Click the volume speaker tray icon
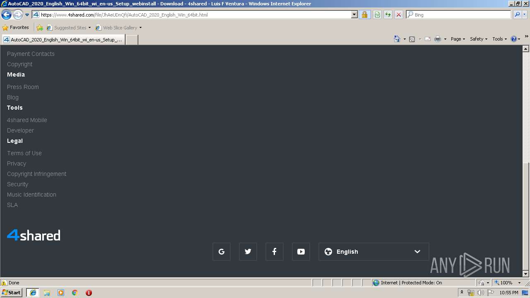The height and width of the screenshot is (298, 530). pos(481,293)
